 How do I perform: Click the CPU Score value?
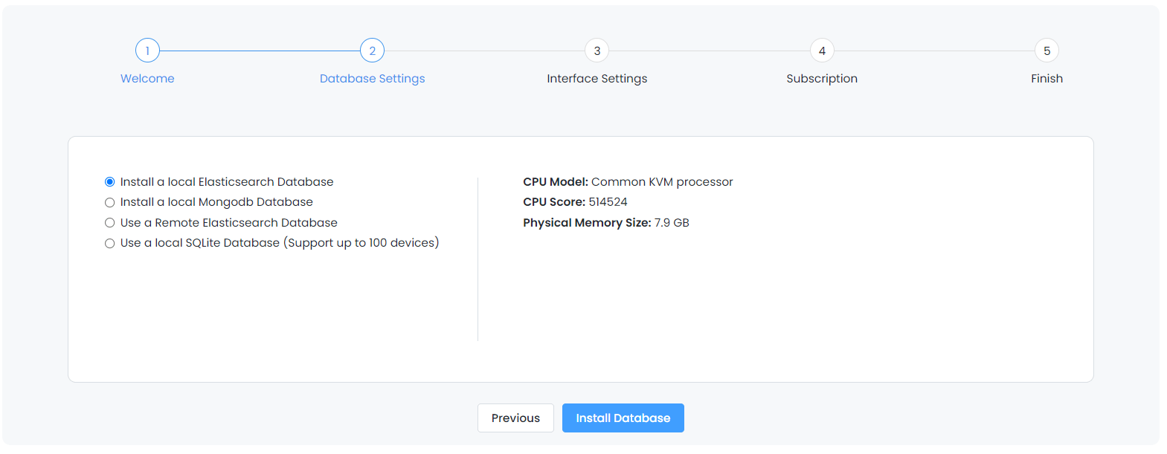[608, 202]
